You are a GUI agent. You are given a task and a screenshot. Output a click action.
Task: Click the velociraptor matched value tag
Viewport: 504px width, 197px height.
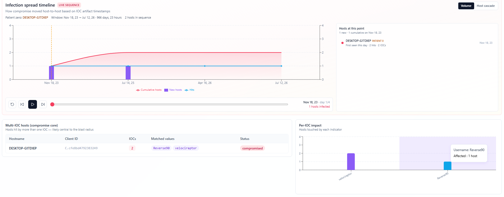pyautogui.click(x=186, y=148)
